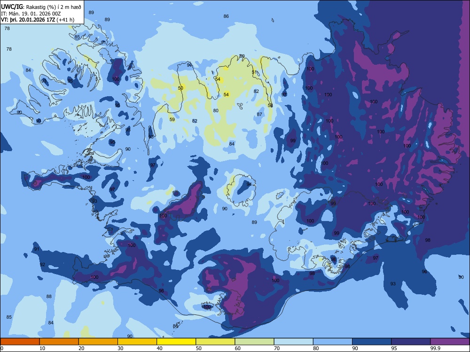Click the map humidity value '88'
Image resolution: width=470 pixels, height=352 pixels.
point(49,296)
